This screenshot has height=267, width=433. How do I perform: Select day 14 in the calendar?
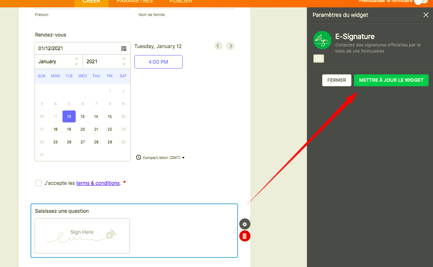96,116
